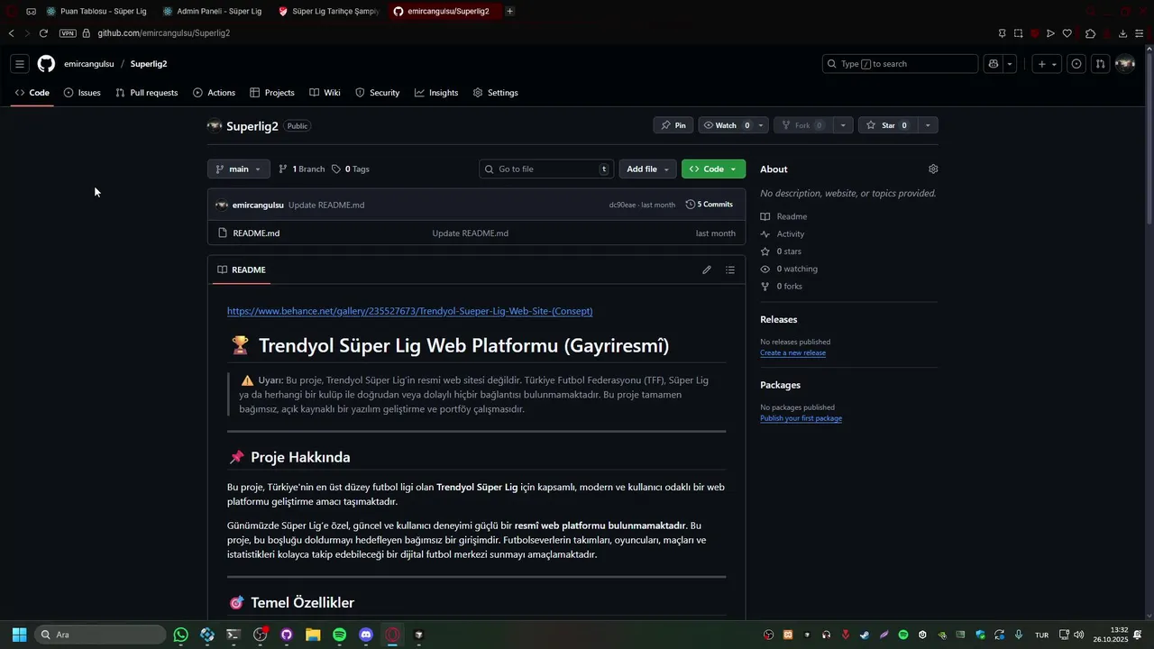Open the Projects tab

(272, 93)
